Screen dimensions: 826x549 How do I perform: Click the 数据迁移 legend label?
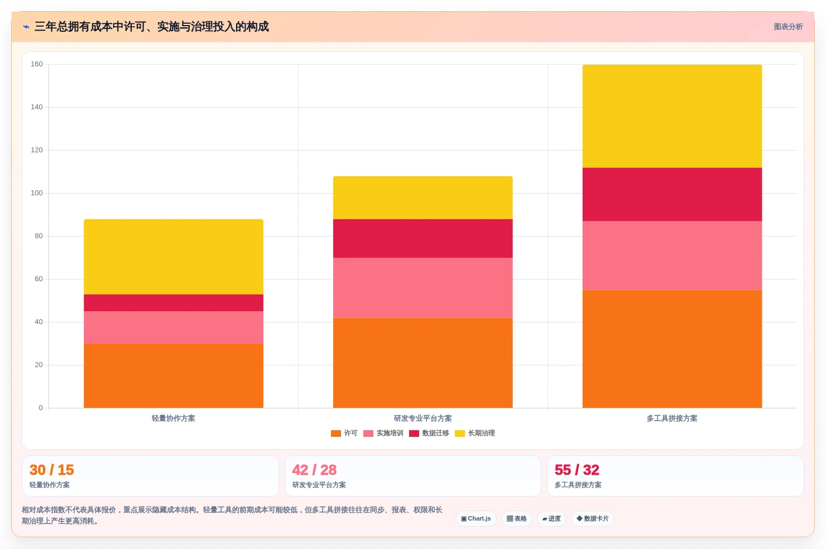pos(435,434)
